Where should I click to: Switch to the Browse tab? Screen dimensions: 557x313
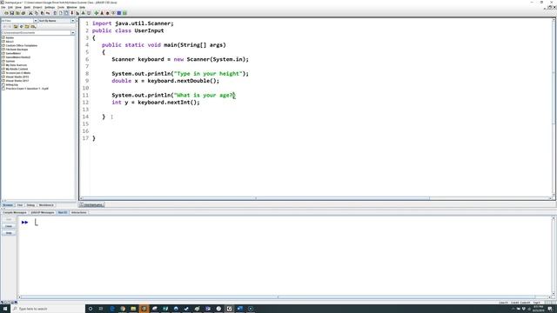tap(8, 205)
